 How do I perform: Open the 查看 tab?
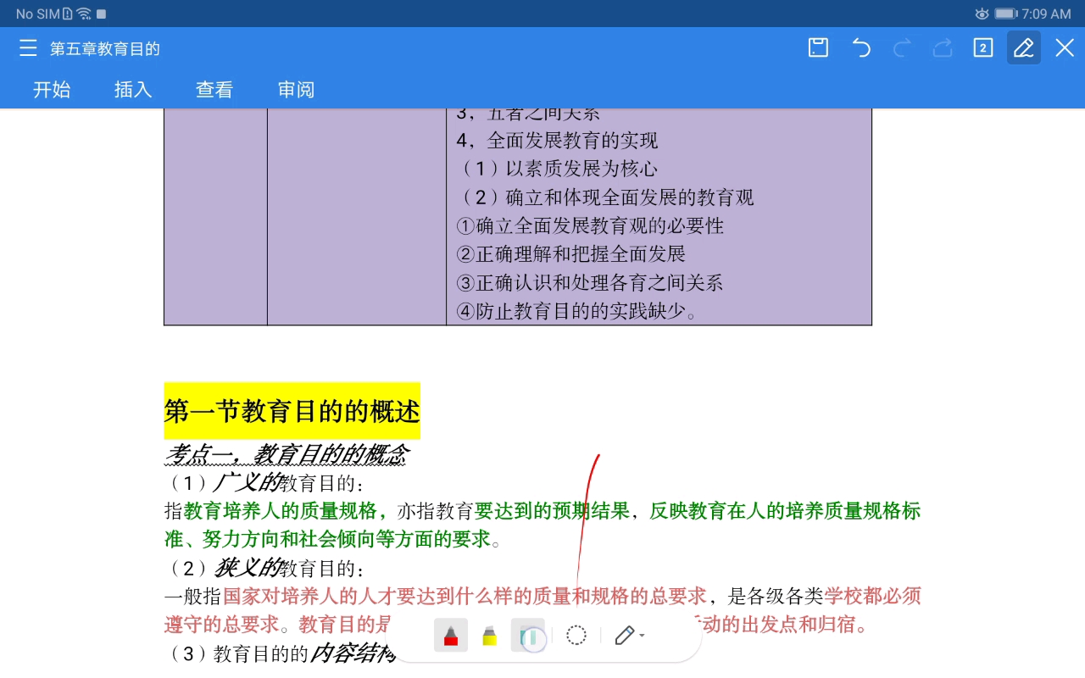pos(214,90)
